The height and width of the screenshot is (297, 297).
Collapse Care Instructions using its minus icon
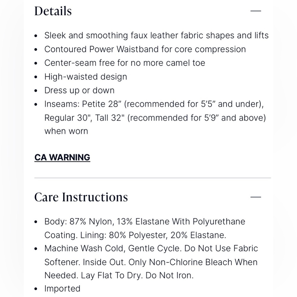[x=256, y=197]
